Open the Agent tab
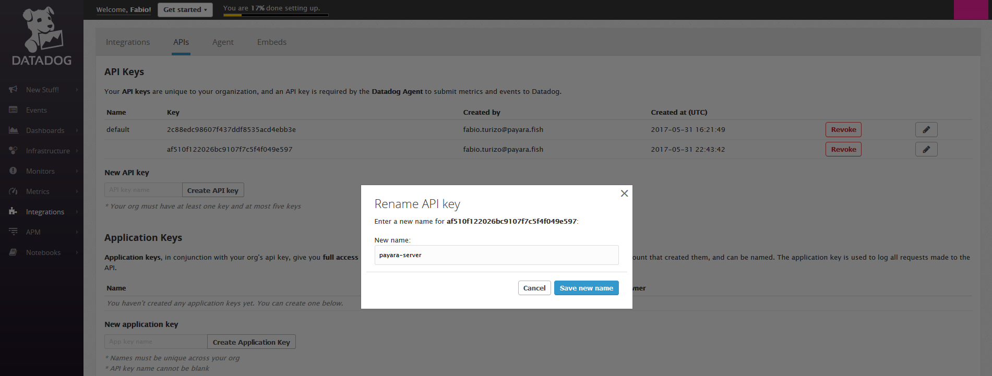 click(x=223, y=42)
